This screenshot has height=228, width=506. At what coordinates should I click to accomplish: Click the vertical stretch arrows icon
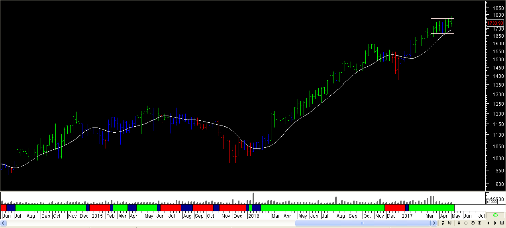point(459,223)
